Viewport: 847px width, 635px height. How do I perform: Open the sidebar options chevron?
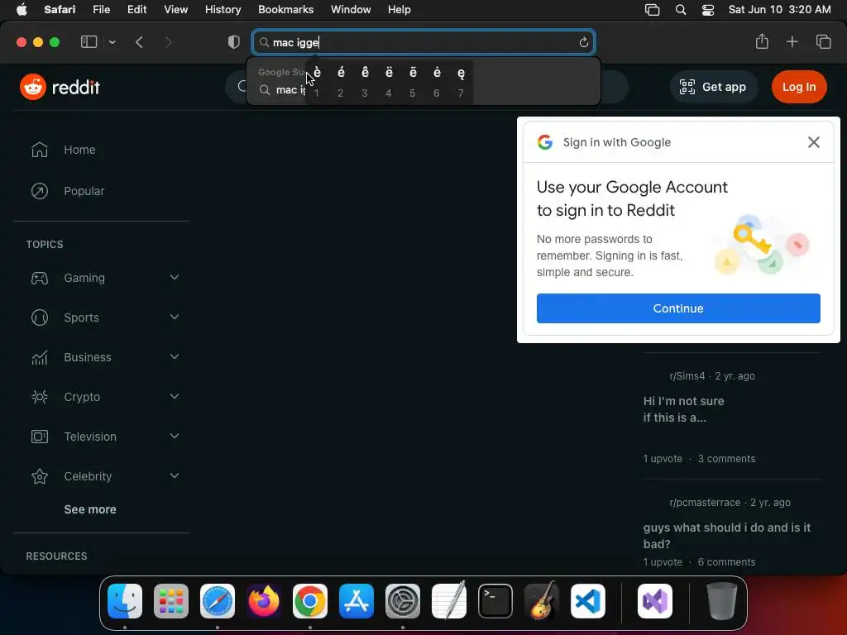point(112,42)
